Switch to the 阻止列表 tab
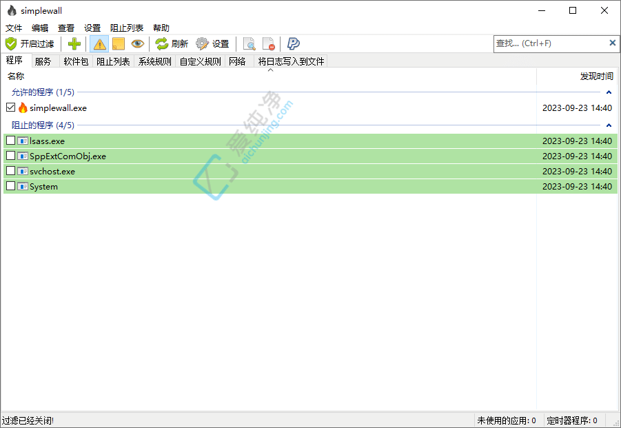This screenshot has height=428, width=621. (x=113, y=61)
